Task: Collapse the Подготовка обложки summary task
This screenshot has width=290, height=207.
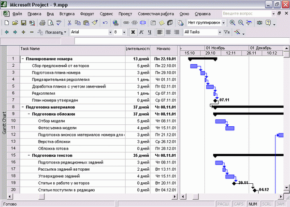Action: coord(29,114)
